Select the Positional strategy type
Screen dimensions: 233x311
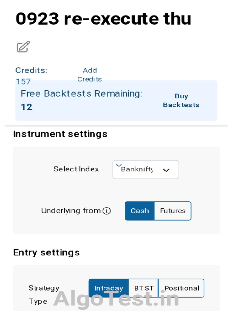[x=181, y=288]
